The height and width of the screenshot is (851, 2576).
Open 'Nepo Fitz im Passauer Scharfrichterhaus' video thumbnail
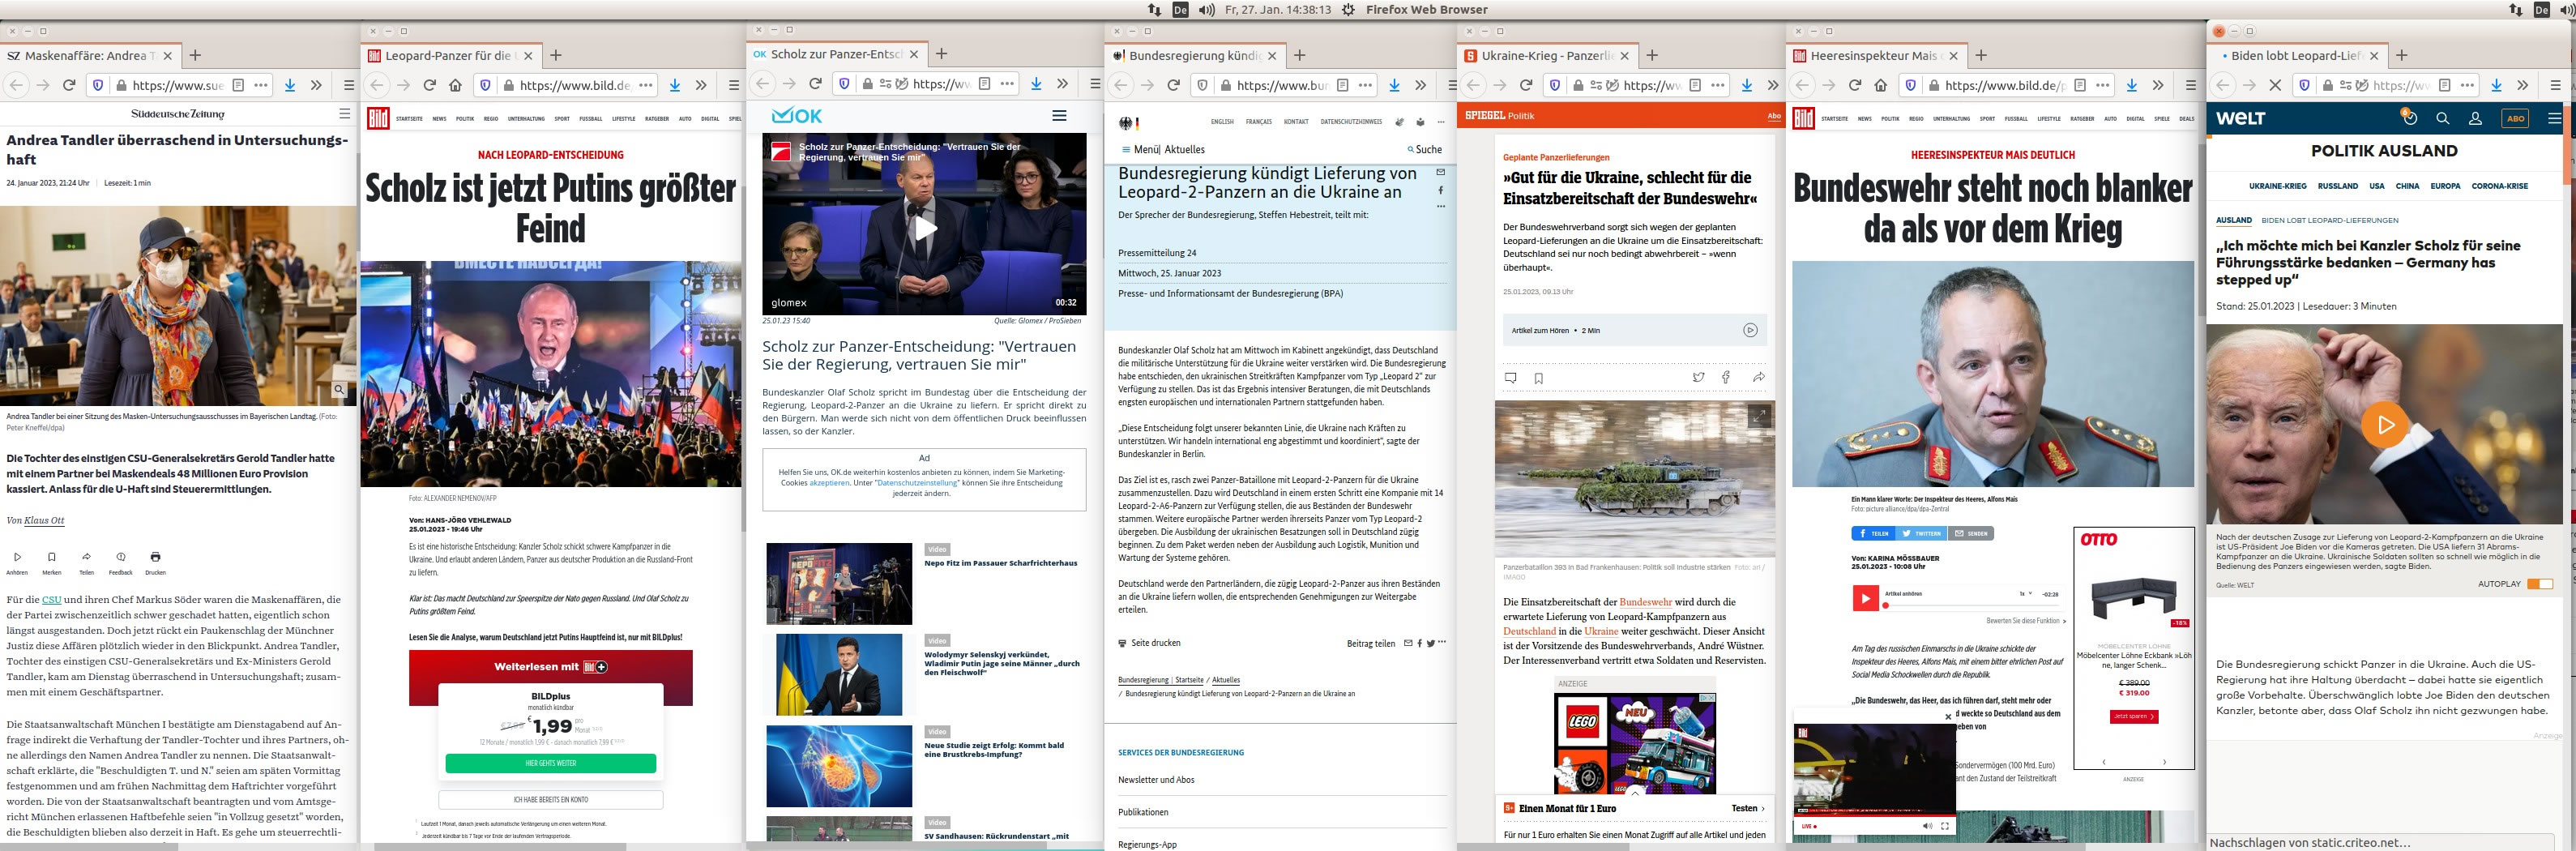pos(839,584)
